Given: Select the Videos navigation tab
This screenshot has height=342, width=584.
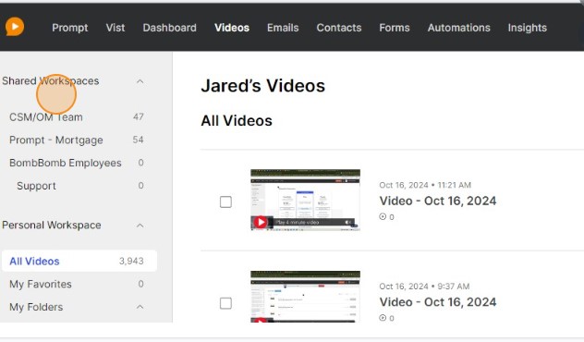Looking at the screenshot, I should point(232,28).
